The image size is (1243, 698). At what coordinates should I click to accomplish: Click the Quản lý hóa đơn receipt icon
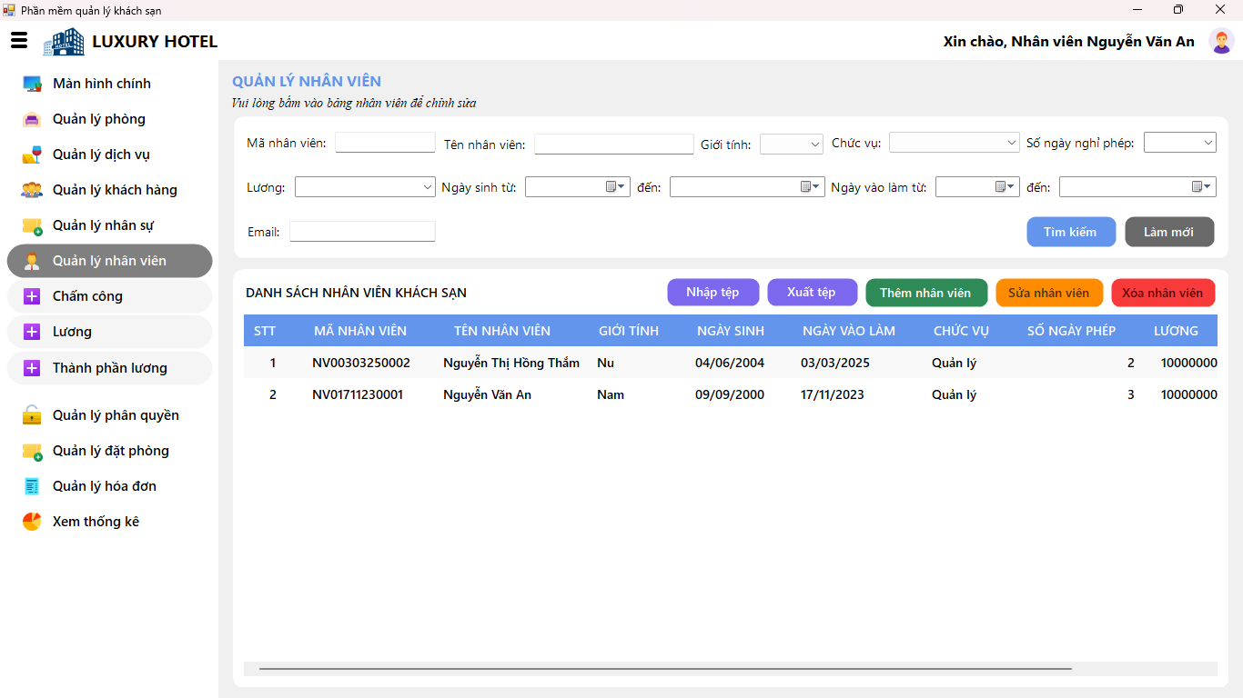[32, 486]
